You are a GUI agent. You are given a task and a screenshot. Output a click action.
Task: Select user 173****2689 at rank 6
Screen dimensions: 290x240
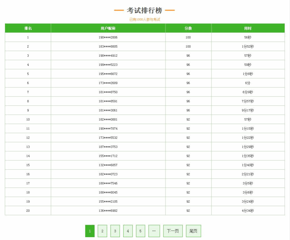(x=108, y=83)
